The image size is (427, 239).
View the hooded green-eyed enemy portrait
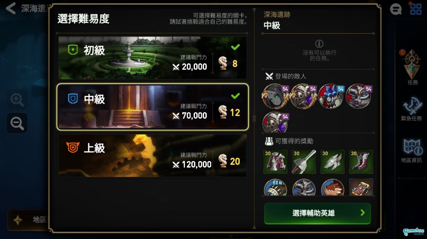tap(275, 96)
